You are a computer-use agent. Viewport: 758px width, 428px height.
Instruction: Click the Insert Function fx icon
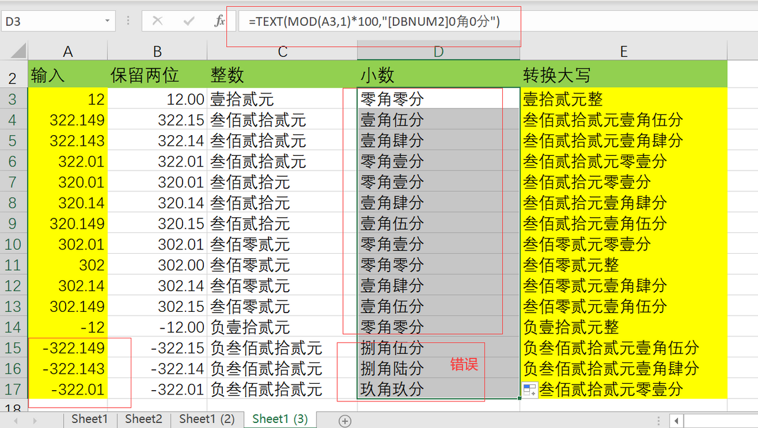(x=220, y=21)
